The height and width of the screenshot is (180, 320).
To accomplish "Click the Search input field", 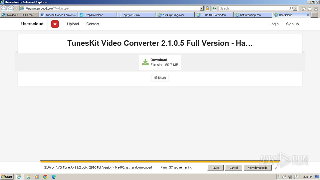I will (x=254, y=8).
